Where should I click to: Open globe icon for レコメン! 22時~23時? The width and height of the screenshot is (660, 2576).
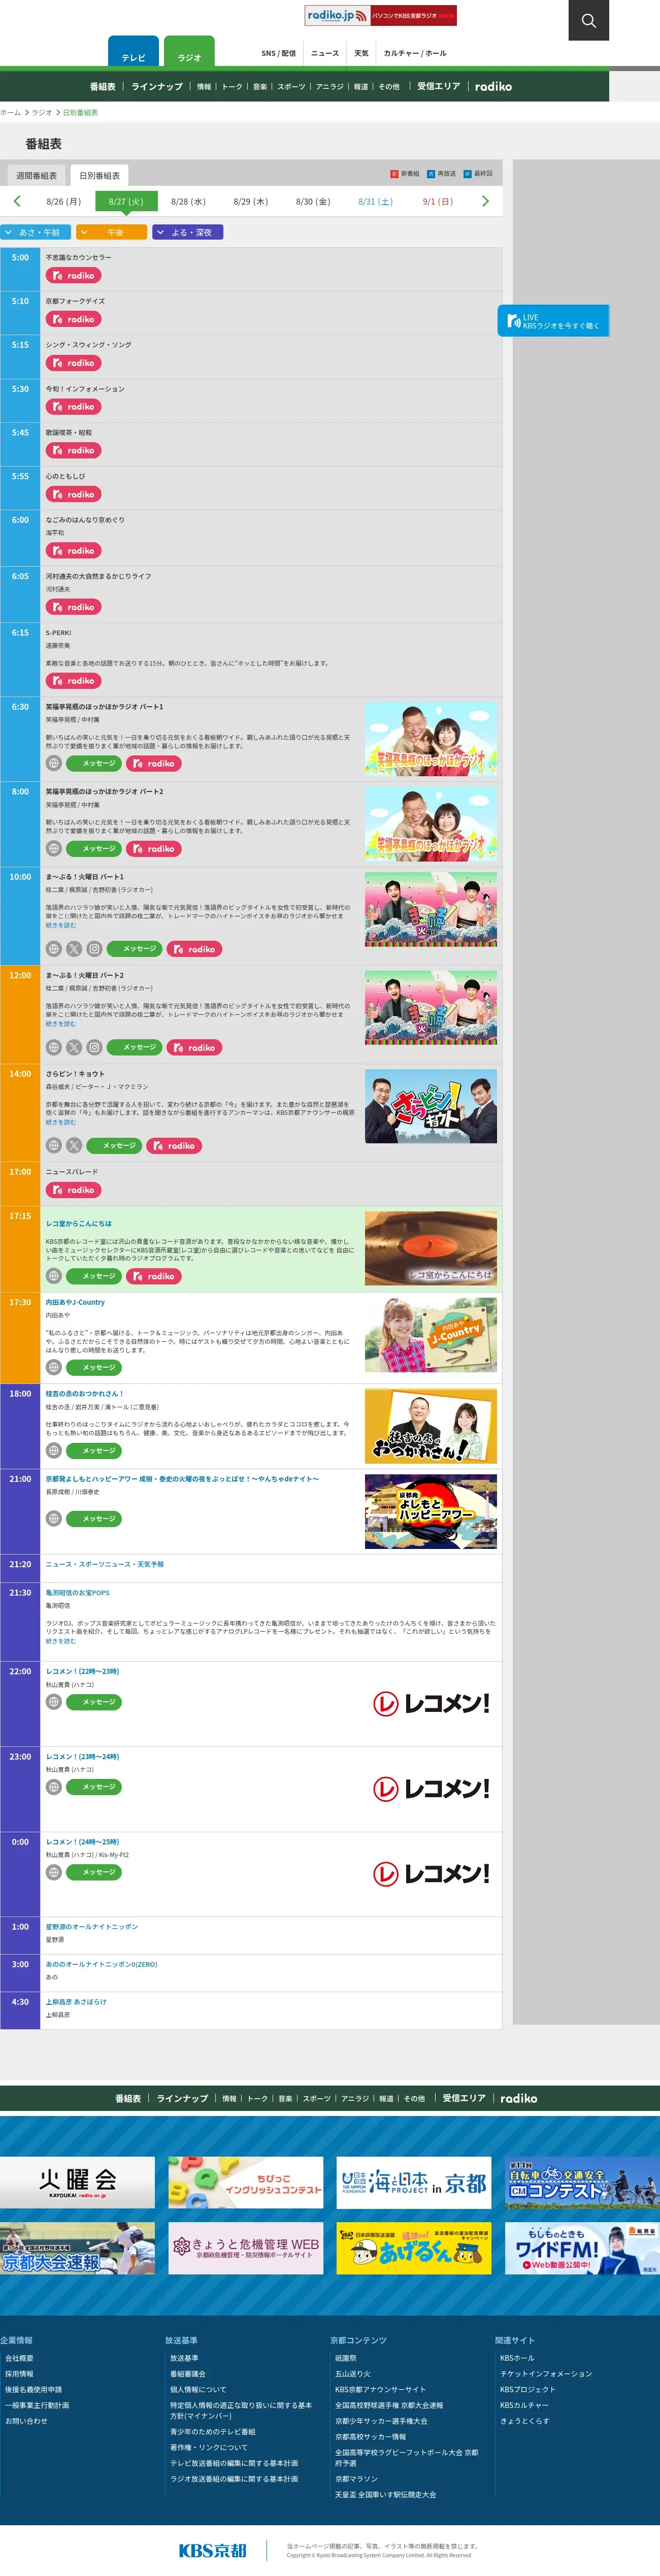click(x=54, y=1702)
